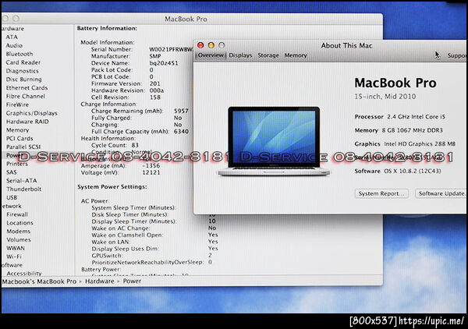Select SAS in the sidebar
This screenshot has height=329, width=468.
pos(12,172)
